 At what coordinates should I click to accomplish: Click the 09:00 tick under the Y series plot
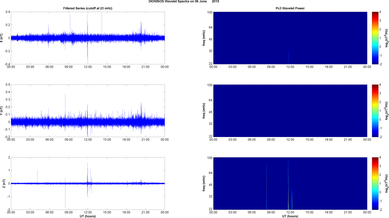coord(69,140)
